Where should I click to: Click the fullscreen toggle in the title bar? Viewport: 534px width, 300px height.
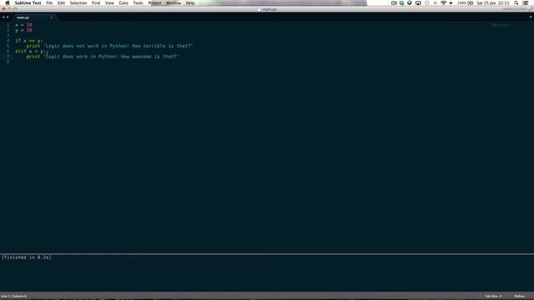pos(531,9)
